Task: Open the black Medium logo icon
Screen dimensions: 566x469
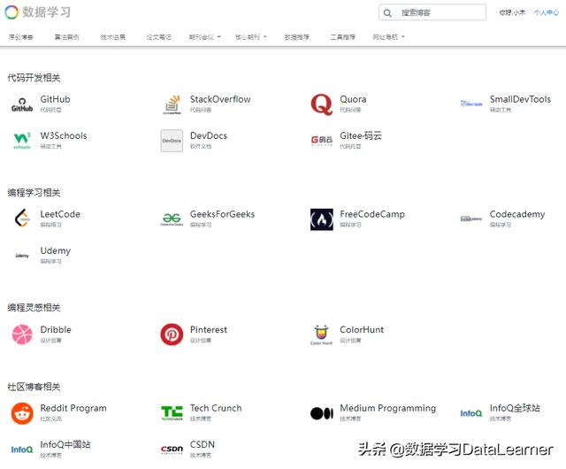Action: [322, 413]
